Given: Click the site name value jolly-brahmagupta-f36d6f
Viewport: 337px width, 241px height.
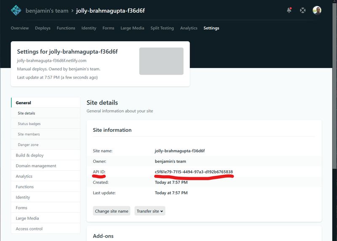Looking at the screenshot, I should 180,151.
